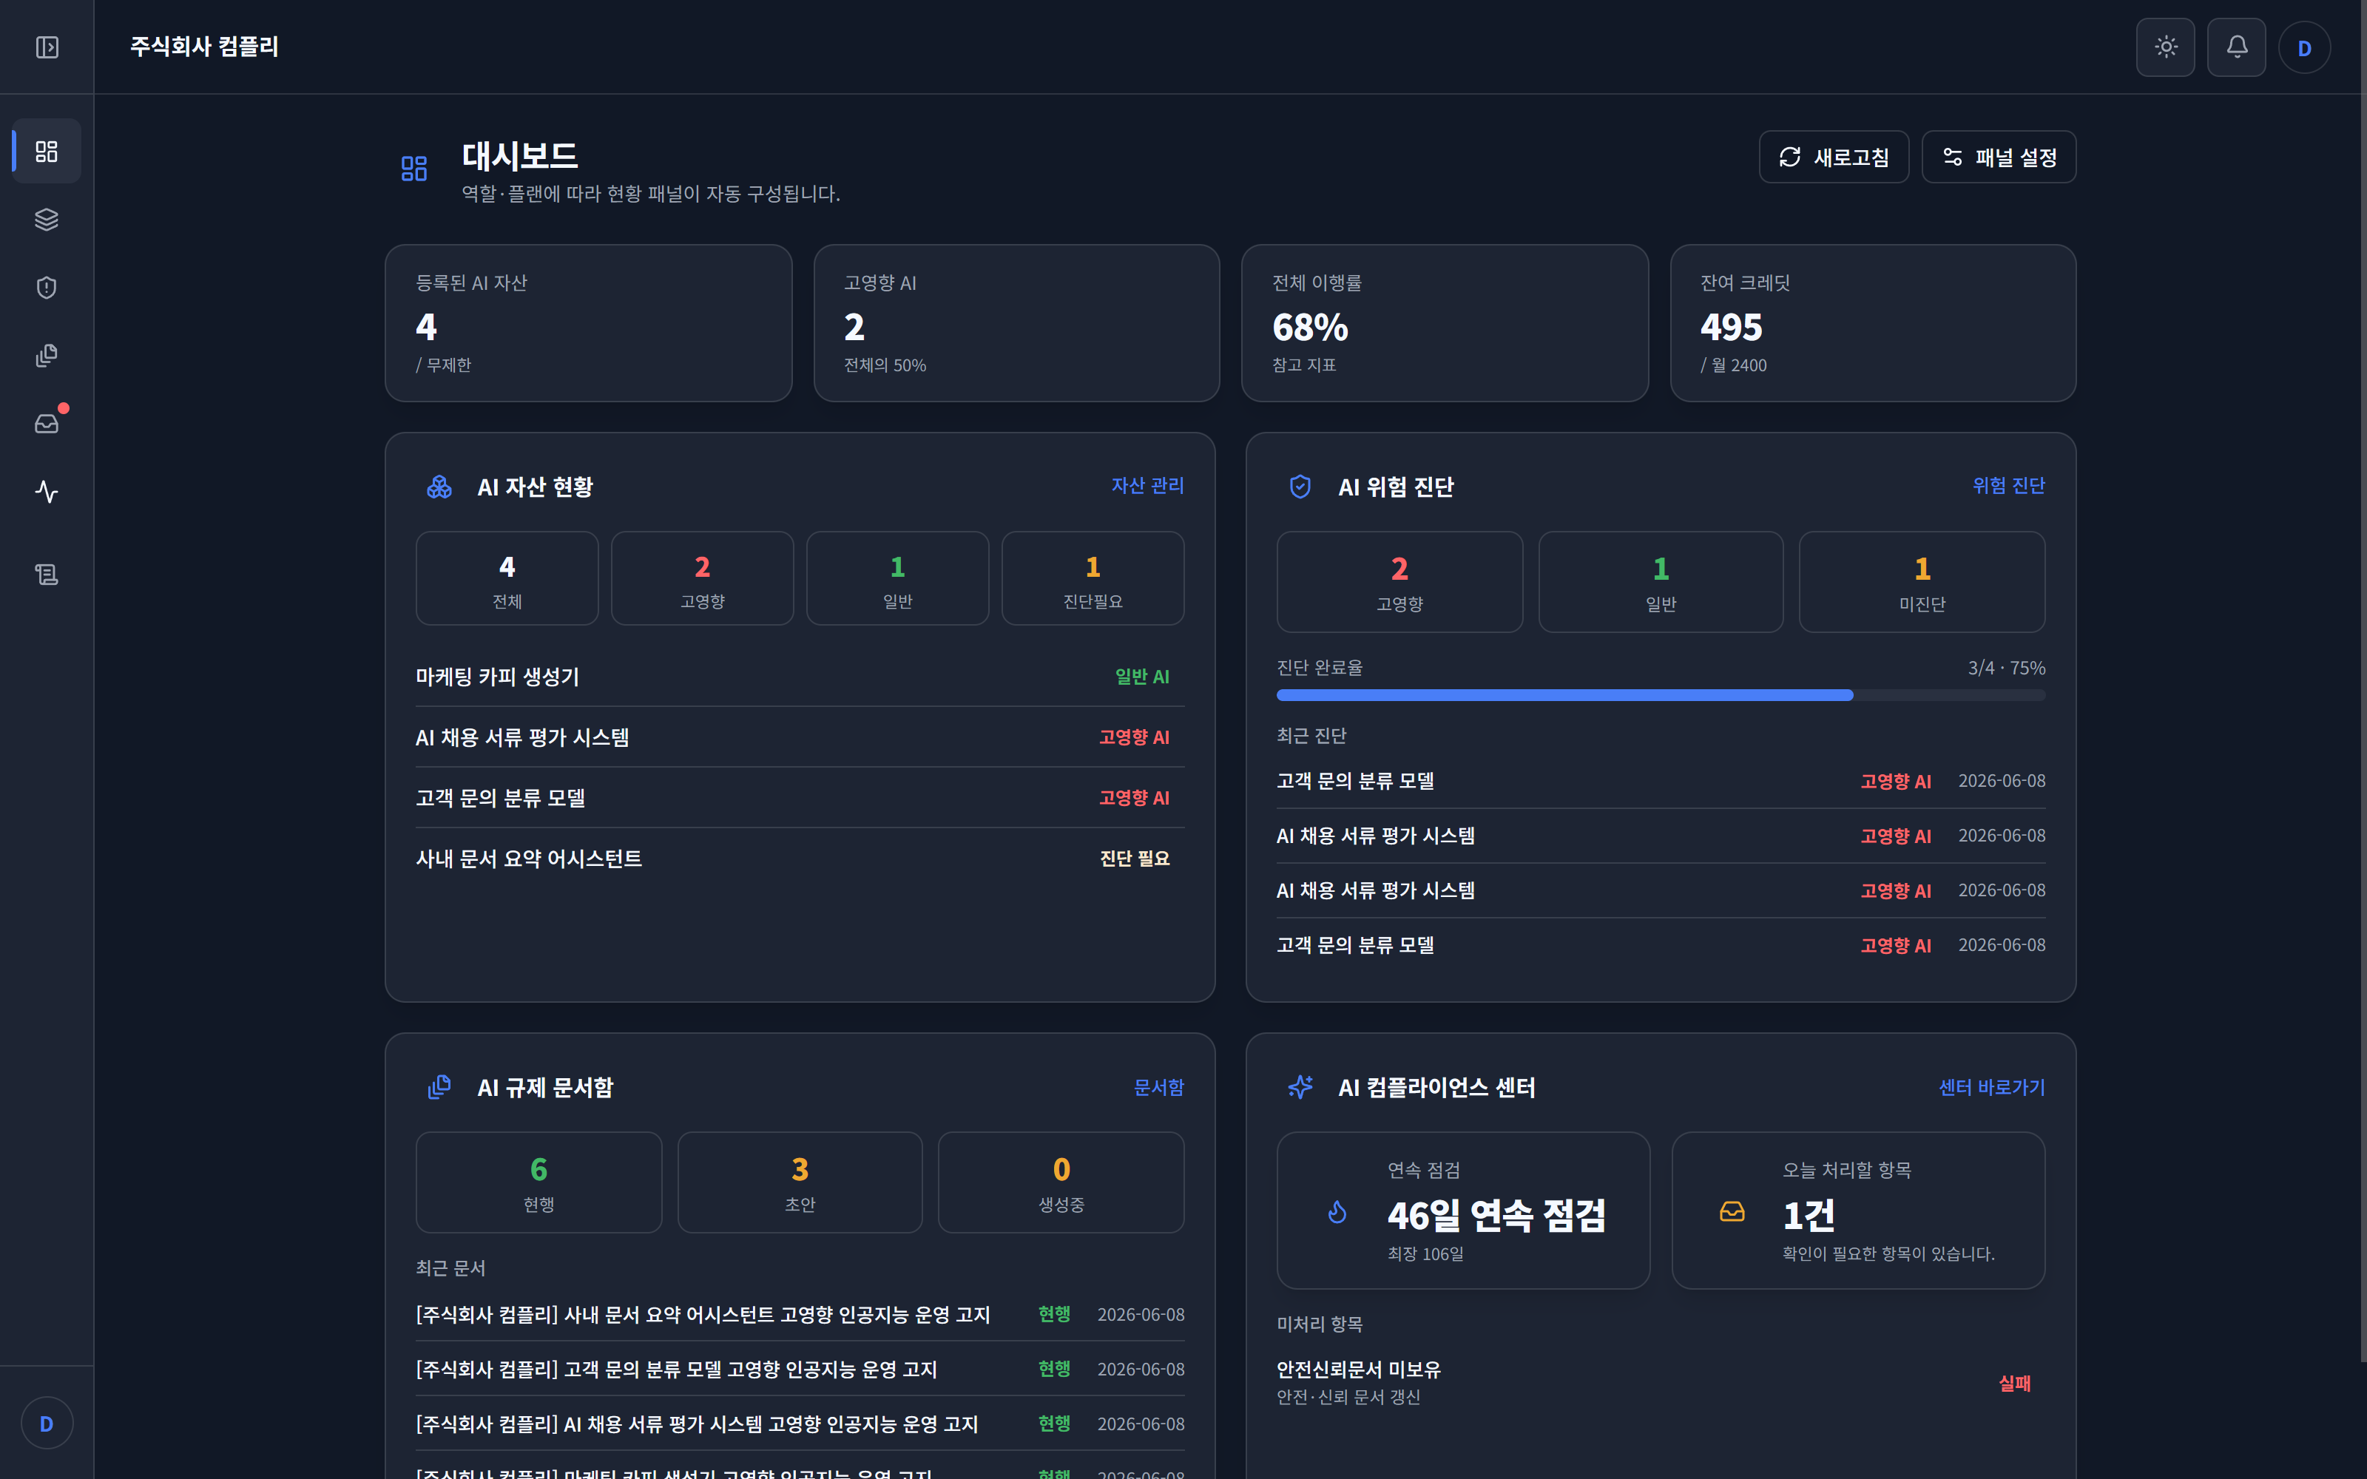Click the AI 규제 문서함 files icon
This screenshot has width=2367, height=1479.
point(439,1087)
